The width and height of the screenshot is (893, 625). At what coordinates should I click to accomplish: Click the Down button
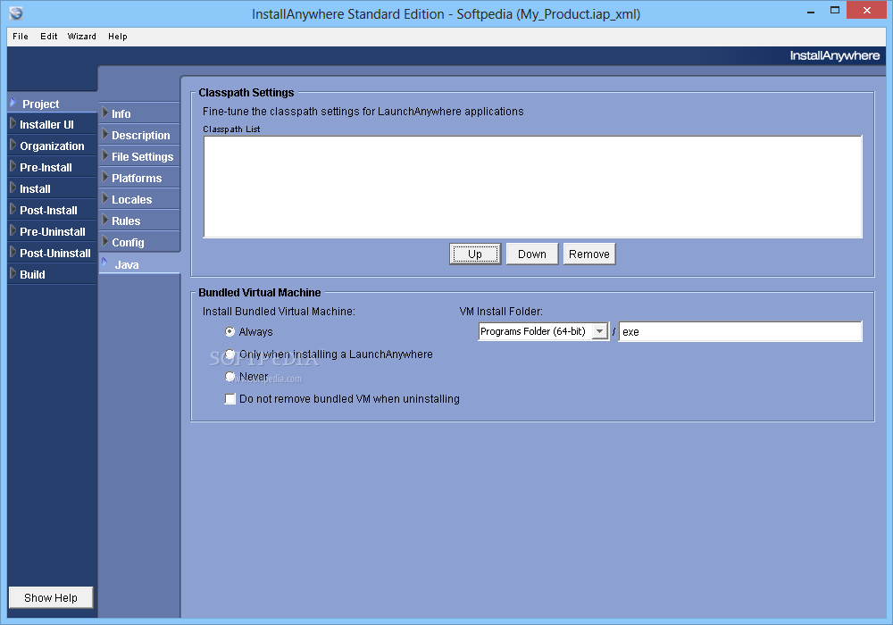pyautogui.click(x=532, y=254)
